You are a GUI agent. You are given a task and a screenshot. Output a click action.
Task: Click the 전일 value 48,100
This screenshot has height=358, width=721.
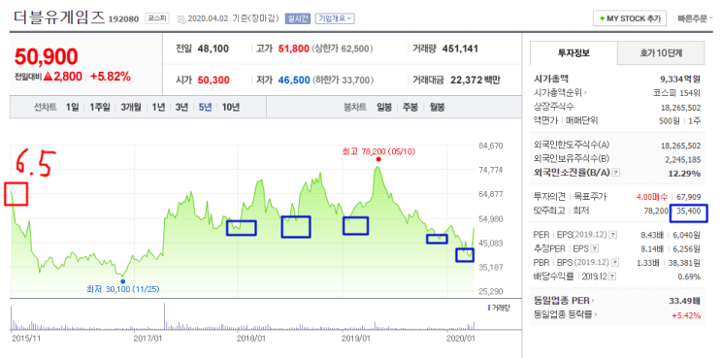pyautogui.click(x=213, y=49)
